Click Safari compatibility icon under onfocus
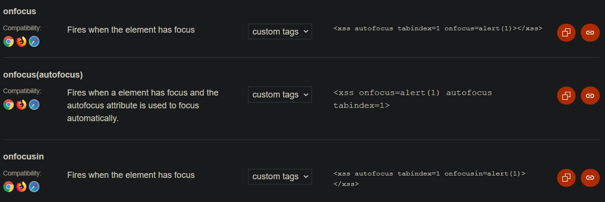Image resolution: width=605 pixels, height=202 pixels. [x=34, y=42]
